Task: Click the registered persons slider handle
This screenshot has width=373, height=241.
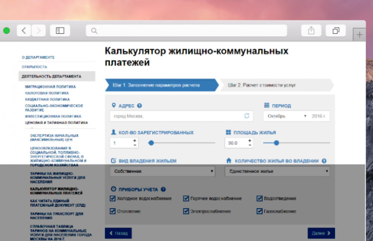Action: (x=151, y=143)
